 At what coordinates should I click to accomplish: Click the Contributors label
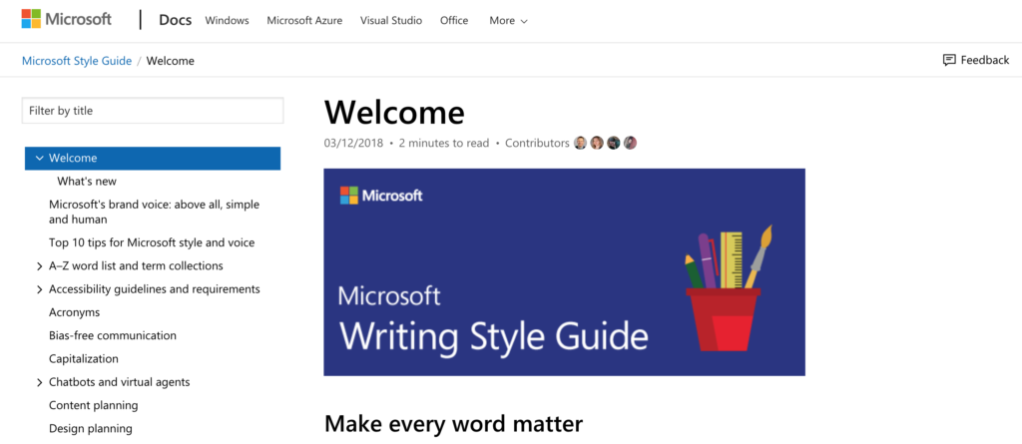click(x=537, y=143)
